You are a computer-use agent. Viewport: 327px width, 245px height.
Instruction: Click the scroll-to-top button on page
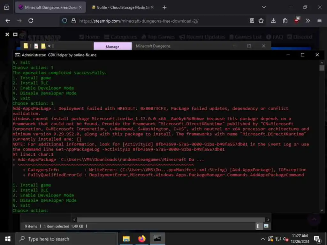pyautogui.click(x=314, y=219)
